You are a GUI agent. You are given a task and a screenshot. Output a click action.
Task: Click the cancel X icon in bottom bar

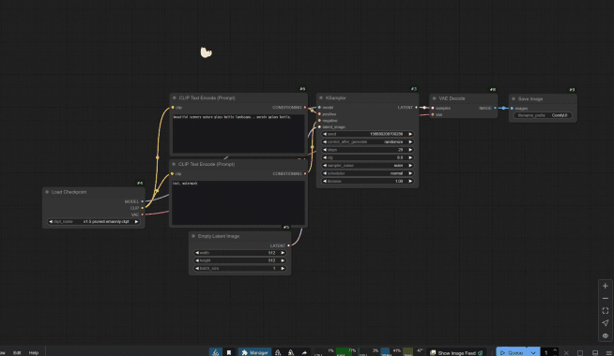[x=566, y=353]
